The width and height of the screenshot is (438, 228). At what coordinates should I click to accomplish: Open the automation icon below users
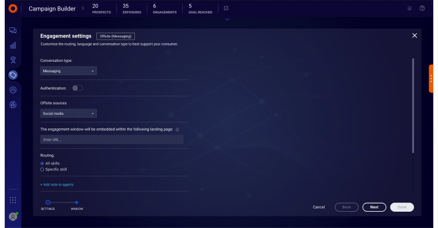(x=13, y=104)
